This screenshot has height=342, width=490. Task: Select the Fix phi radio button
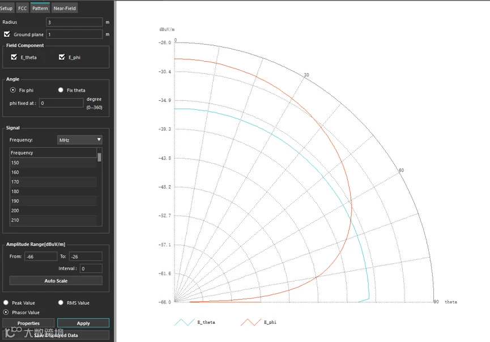[13, 90]
